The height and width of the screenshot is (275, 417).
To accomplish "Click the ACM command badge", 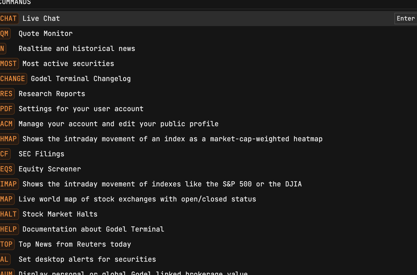I will tap(7, 124).
